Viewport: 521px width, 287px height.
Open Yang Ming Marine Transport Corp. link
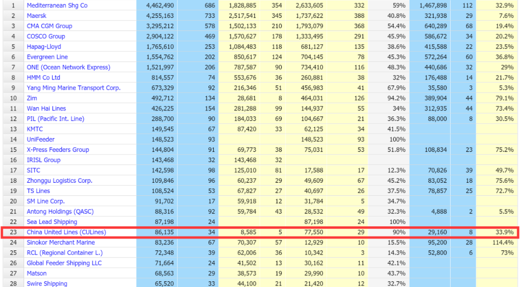pos(73,88)
